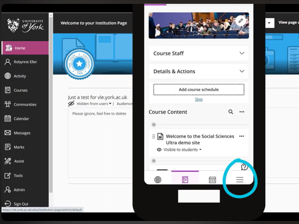
Task: Open Calendar in sidebar
Action: click(25, 119)
